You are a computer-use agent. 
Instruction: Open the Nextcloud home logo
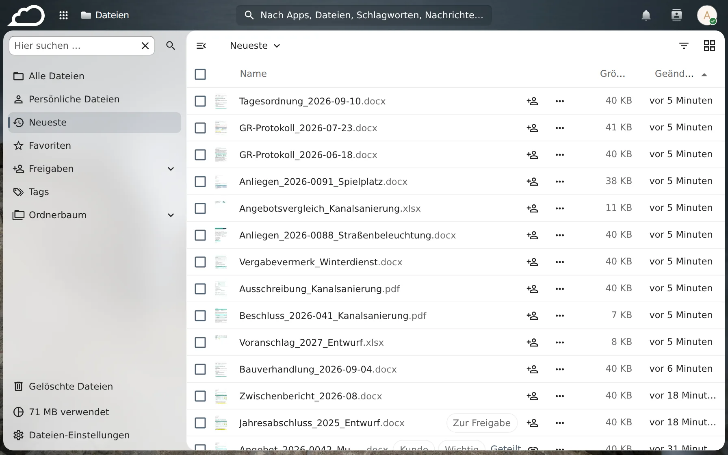(27, 15)
